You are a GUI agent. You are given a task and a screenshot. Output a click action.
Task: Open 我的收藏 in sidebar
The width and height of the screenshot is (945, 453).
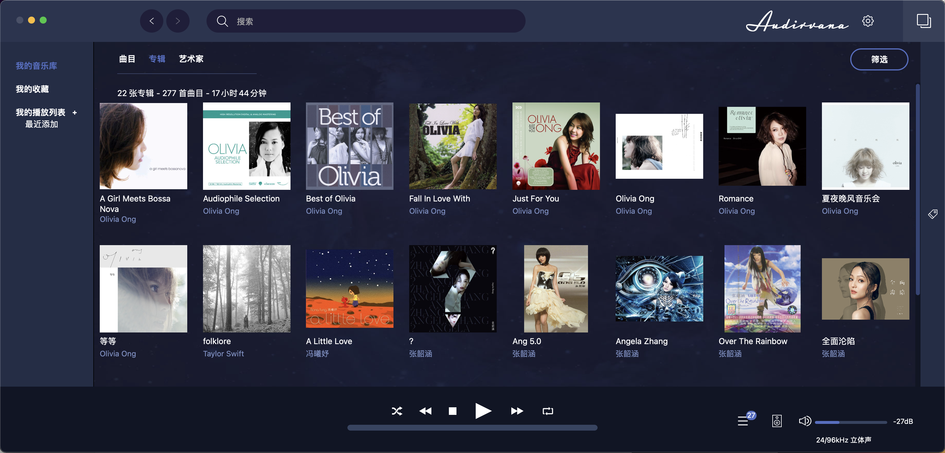click(x=32, y=89)
